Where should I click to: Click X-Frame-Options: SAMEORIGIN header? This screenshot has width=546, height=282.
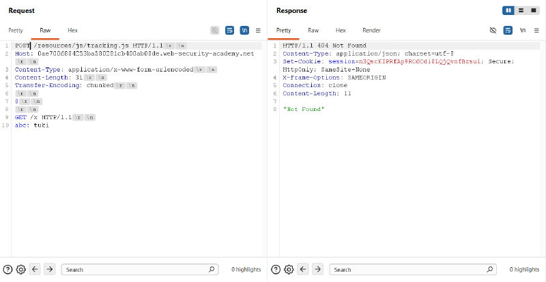click(334, 78)
